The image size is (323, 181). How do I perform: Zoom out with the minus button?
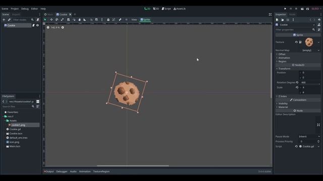48,27
